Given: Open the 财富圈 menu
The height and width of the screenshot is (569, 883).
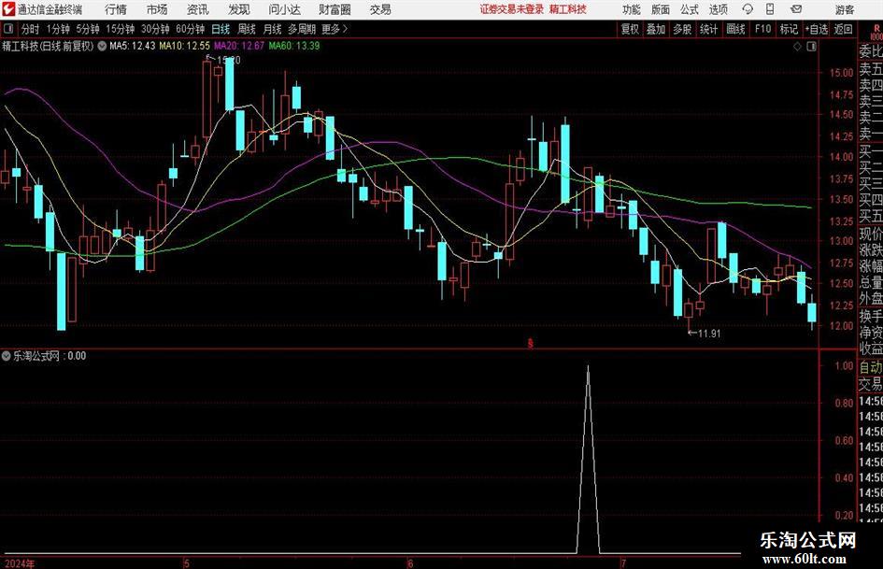Looking at the screenshot, I should (x=335, y=9).
